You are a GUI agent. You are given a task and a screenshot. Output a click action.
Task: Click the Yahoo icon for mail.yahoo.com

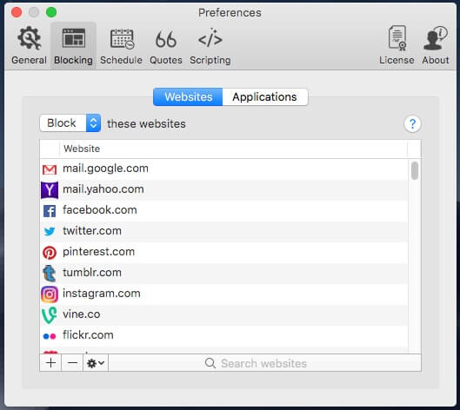(x=50, y=190)
